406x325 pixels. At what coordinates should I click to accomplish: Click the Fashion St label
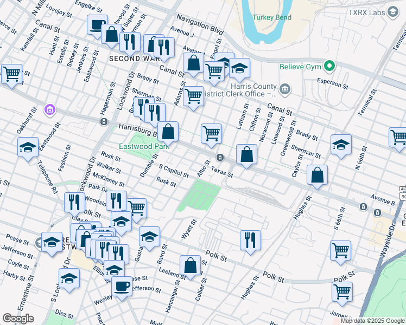[x=64, y=158]
